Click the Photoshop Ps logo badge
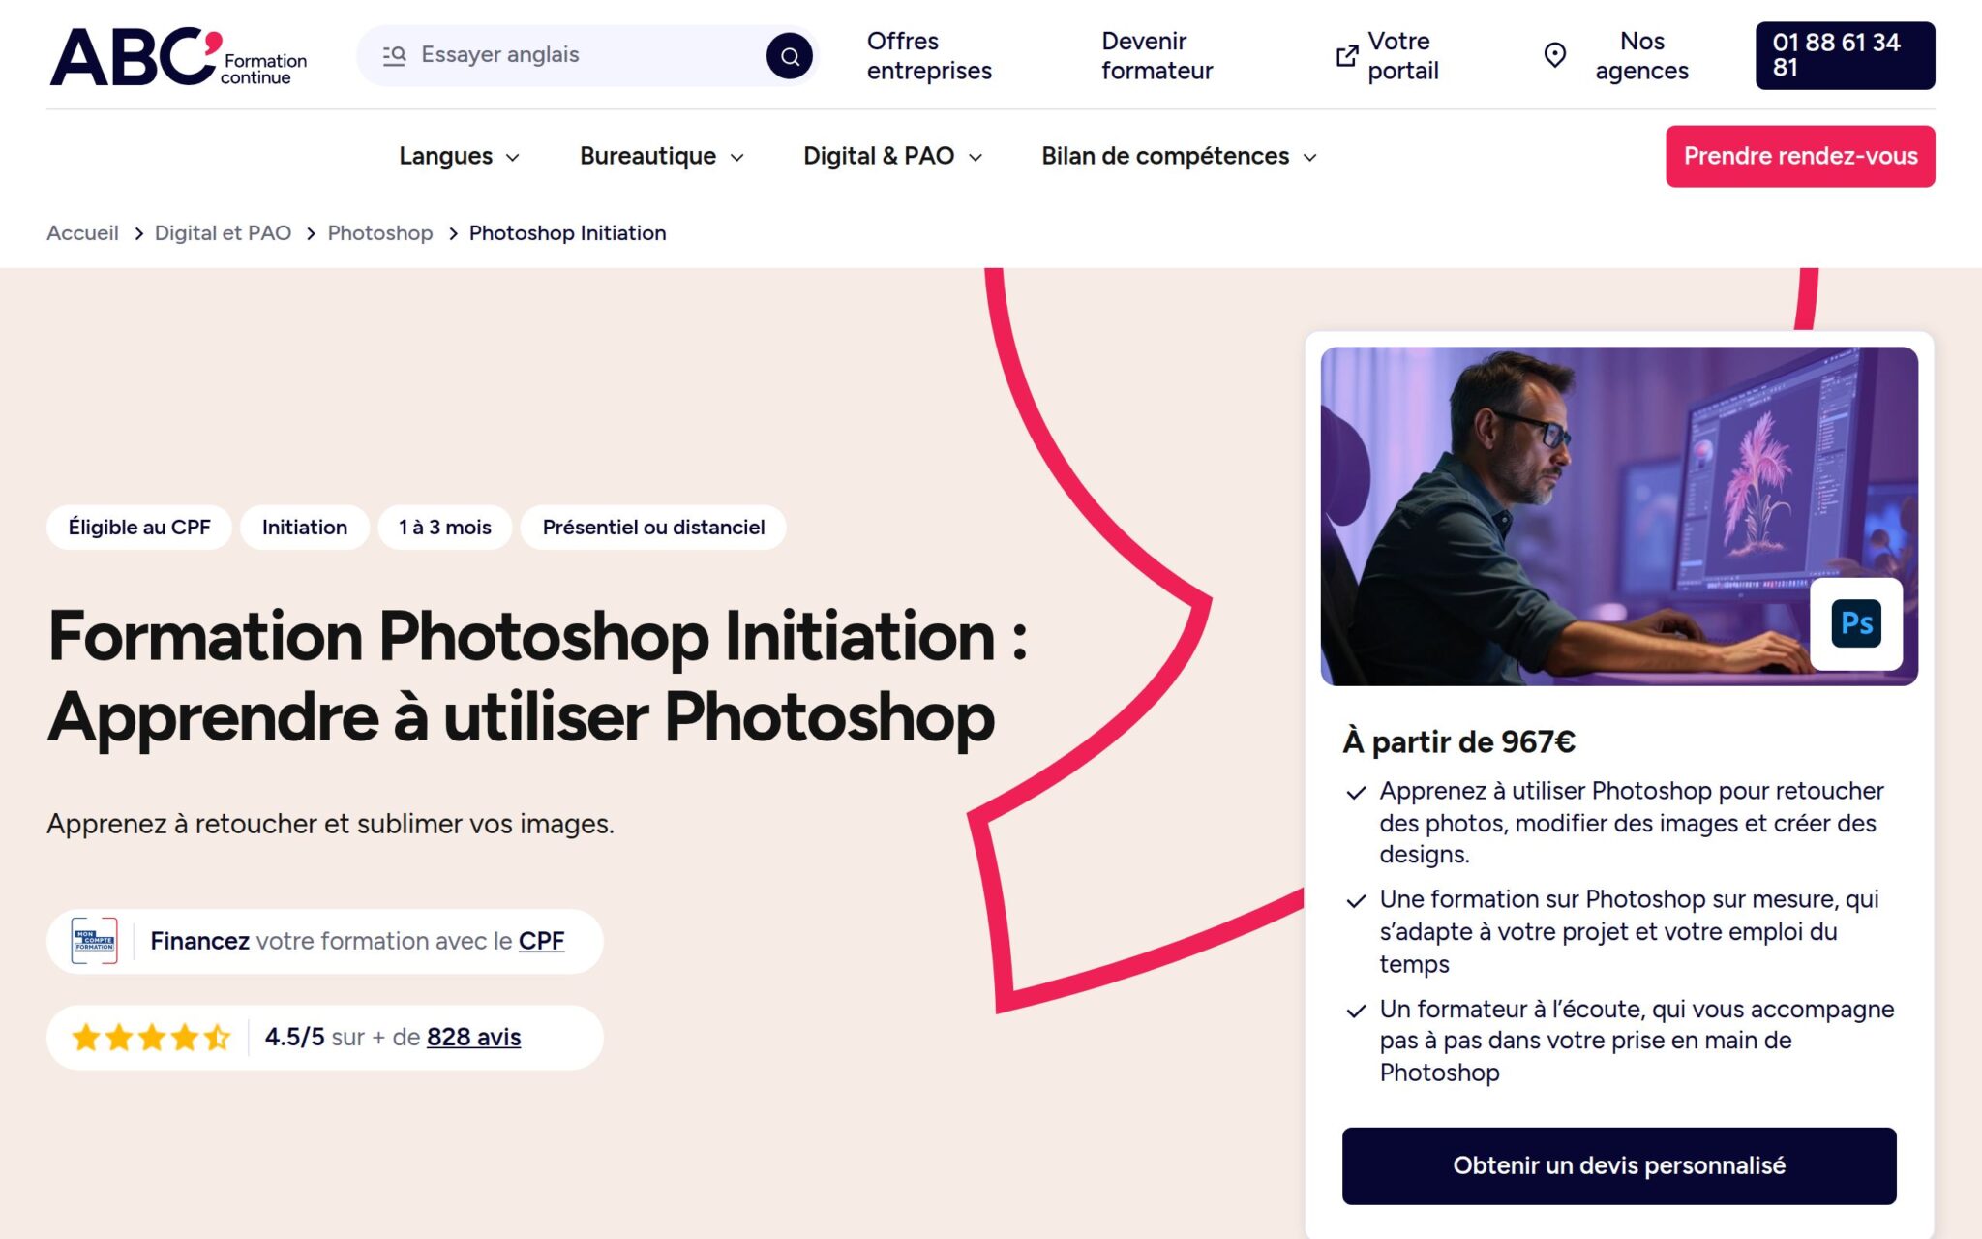This screenshot has width=1982, height=1239. pyautogui.click(x=1856, y=623)
